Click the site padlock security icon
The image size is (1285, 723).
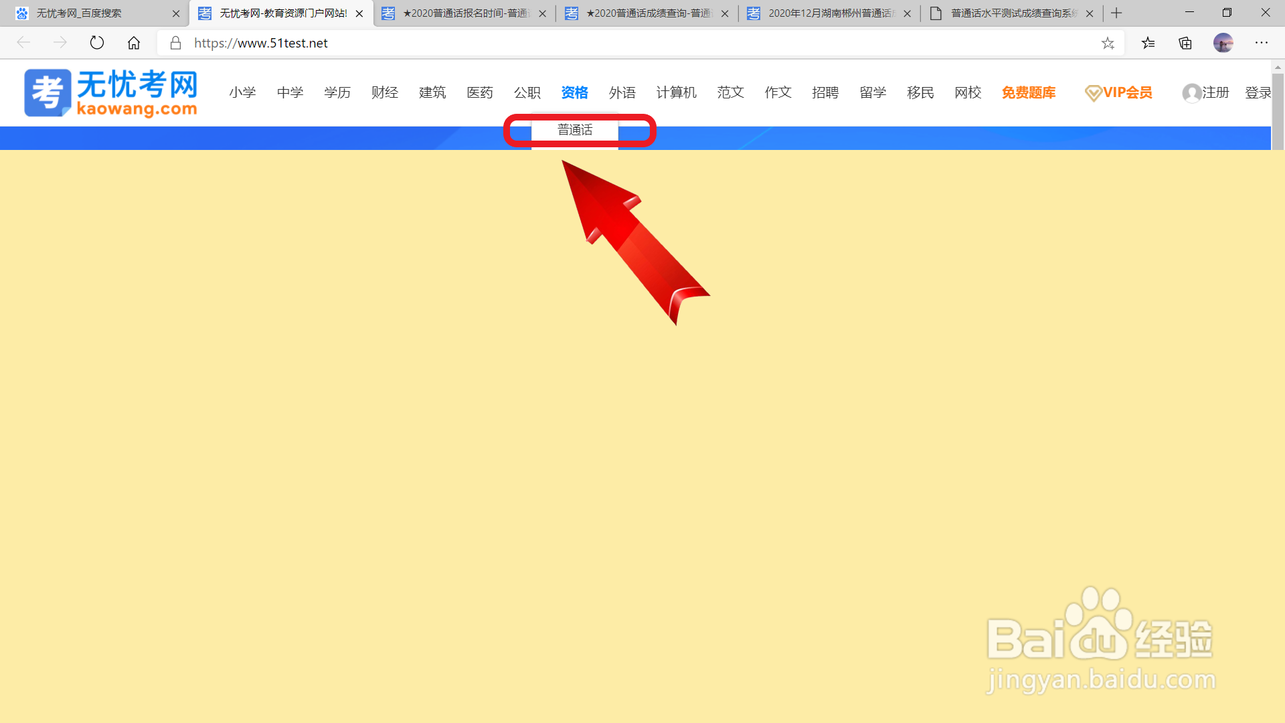(x=175, y=43)
